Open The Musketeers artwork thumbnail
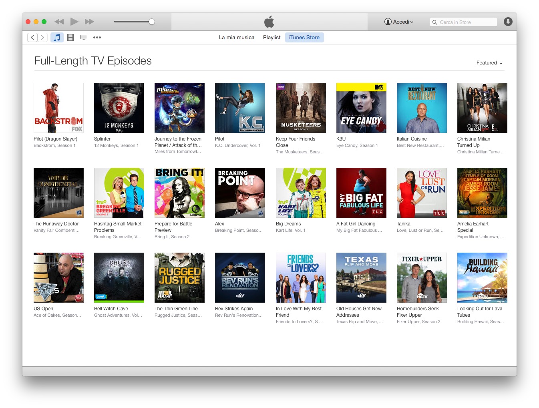539x408 pixels. coord(301,108)
